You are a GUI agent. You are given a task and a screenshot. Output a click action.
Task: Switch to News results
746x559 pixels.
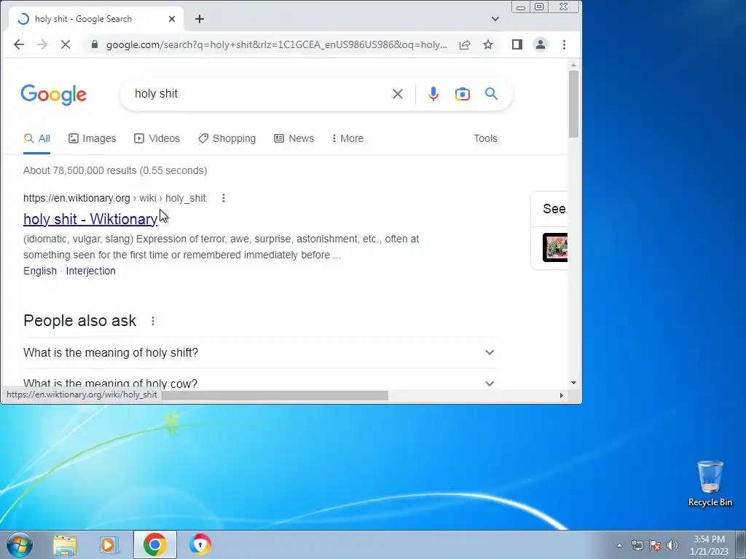(294, 138)
